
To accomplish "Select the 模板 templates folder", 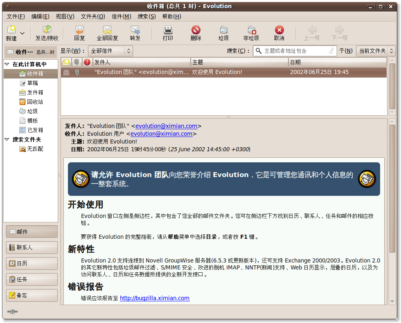I will pyautogui.click(x=31, y=121).
